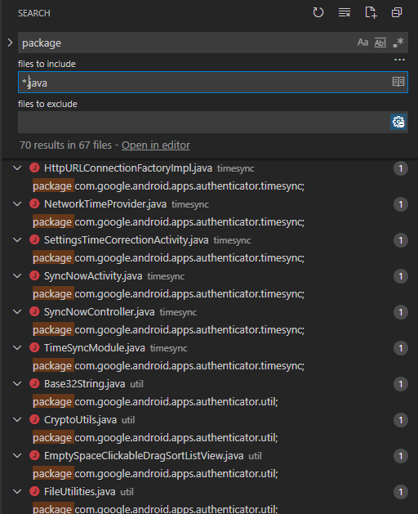Viewport: 418px width, 514px height.
Task: Refresh the search results
Action: [318, 13]
